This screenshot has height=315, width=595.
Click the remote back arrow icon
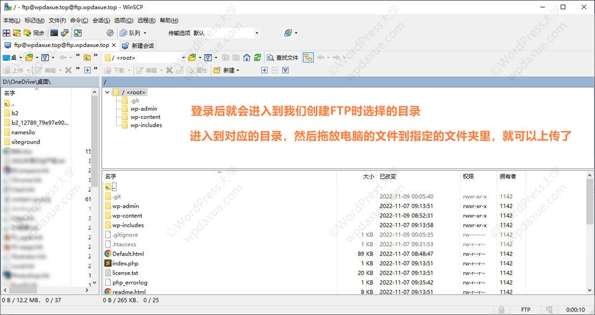320,58
